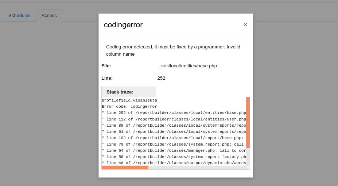Click trace row 'line 70 of' system_report.php
The image size is (338, 186).
(x=173, y=144)
